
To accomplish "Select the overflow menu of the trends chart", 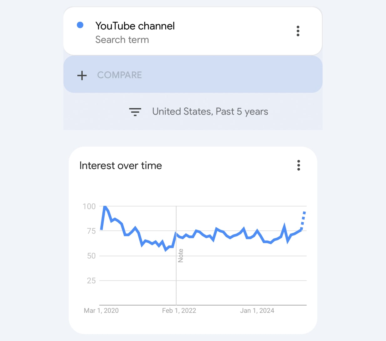I will (x=298, y=165).
